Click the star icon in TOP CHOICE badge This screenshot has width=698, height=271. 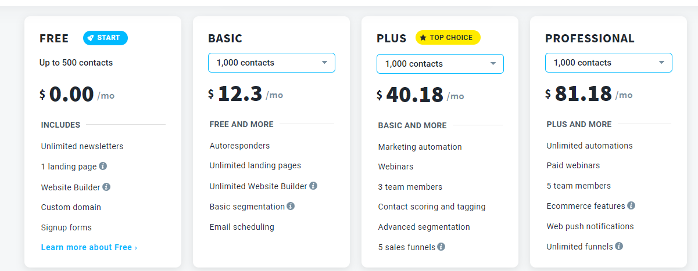pos(423,38)
